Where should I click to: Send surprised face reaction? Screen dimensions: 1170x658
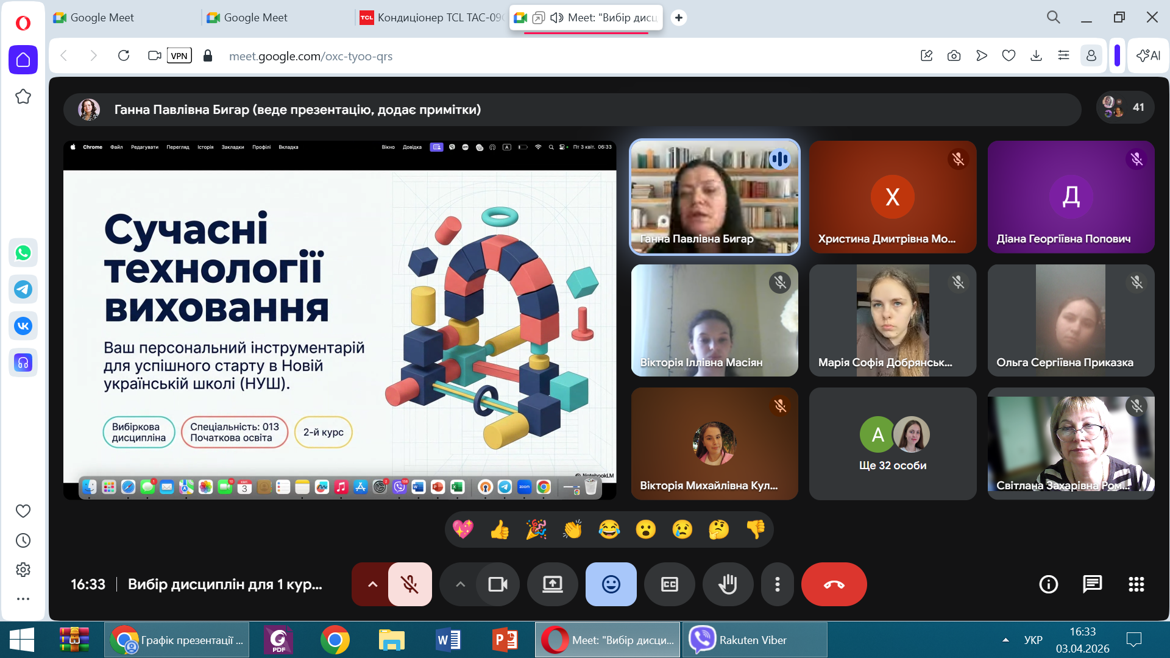(646, 529)
